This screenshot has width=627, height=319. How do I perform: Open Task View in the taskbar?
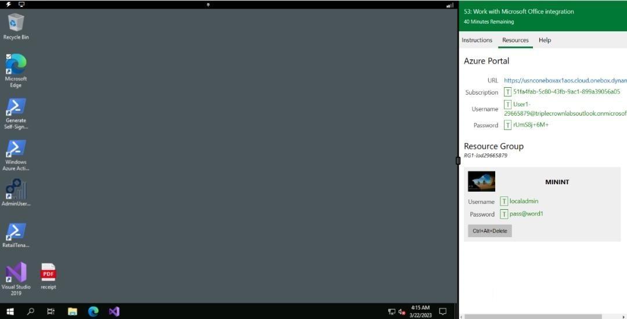[x=51, y=311]
